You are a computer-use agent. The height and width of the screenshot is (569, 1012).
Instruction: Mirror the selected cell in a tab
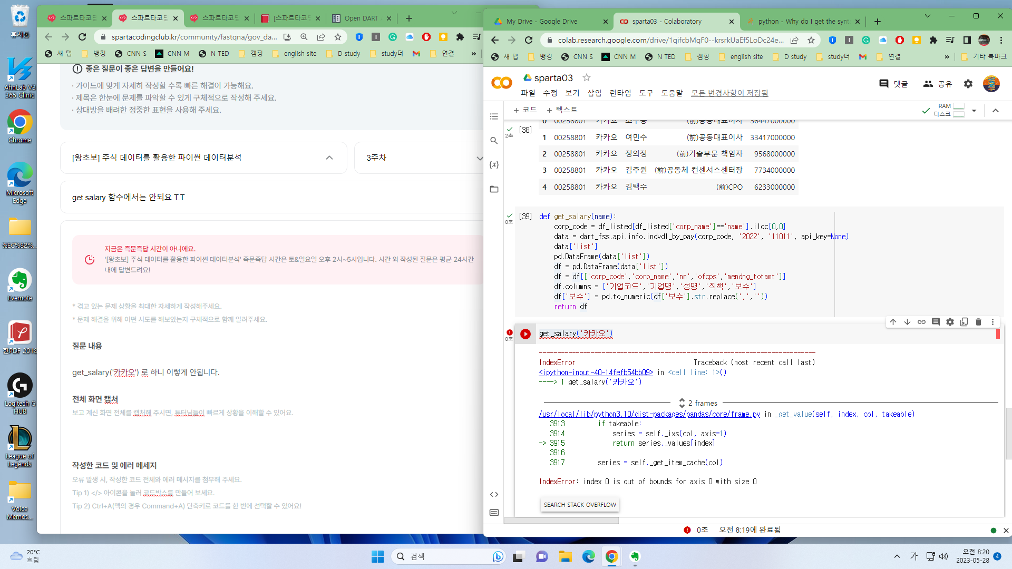coord(964,322)
